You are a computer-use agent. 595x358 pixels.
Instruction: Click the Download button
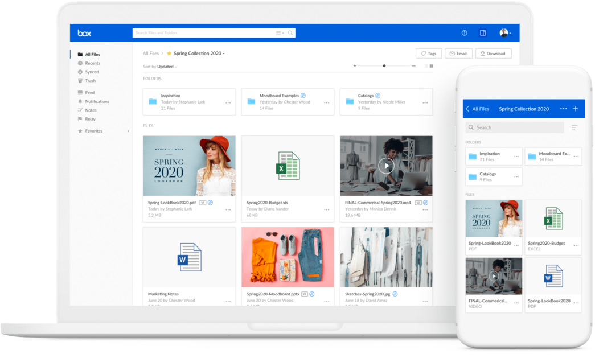pyautogui.click(x=493, y=53)
